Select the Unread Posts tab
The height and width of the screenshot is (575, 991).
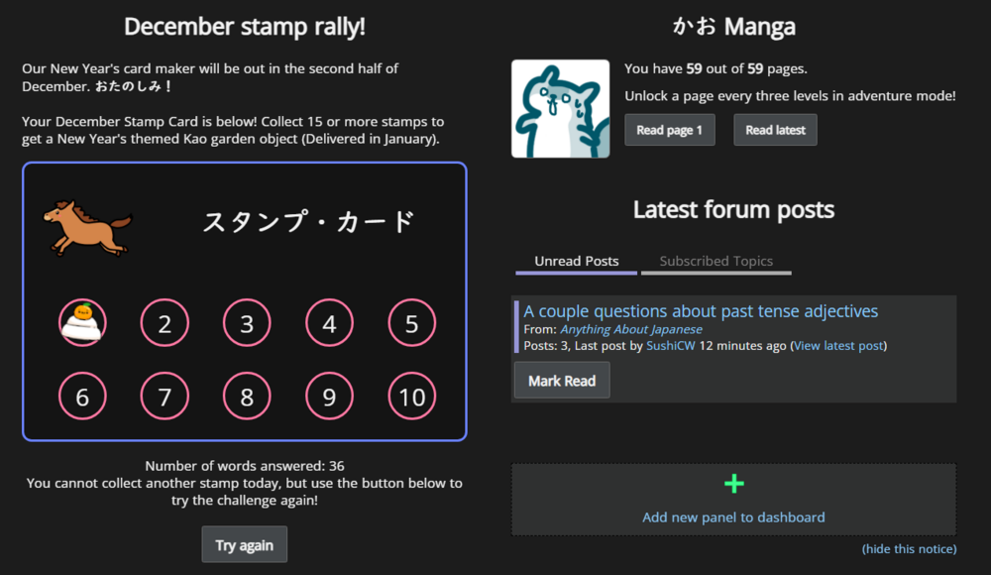575,261
